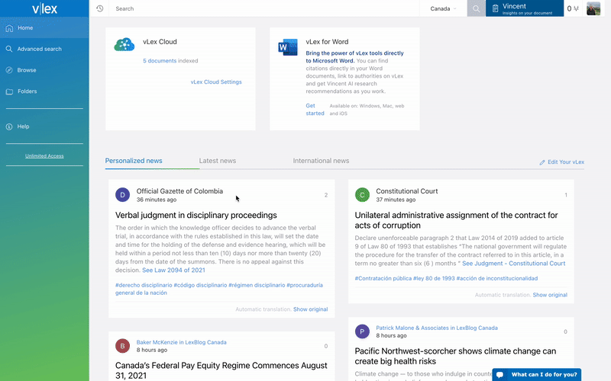Click the Microsoft Word icon
The height and width of the screenshot is (381, 611).
tap(288, 47)
